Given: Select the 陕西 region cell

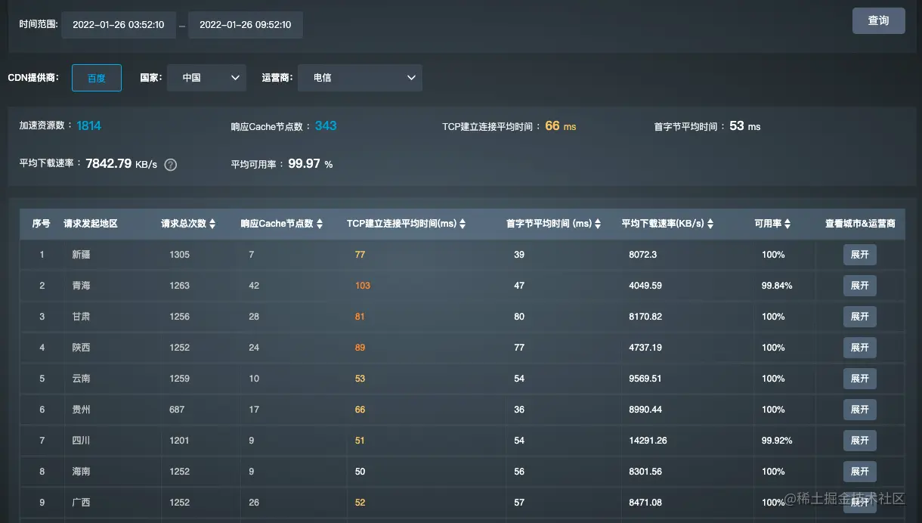Looking at the screenshot, I should coord(81,348).
